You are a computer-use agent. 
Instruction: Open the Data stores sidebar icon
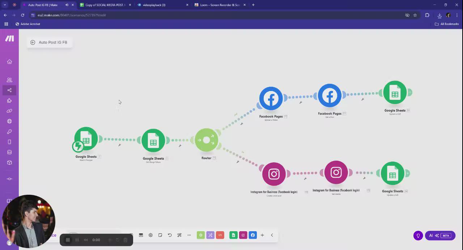point(9,152)
